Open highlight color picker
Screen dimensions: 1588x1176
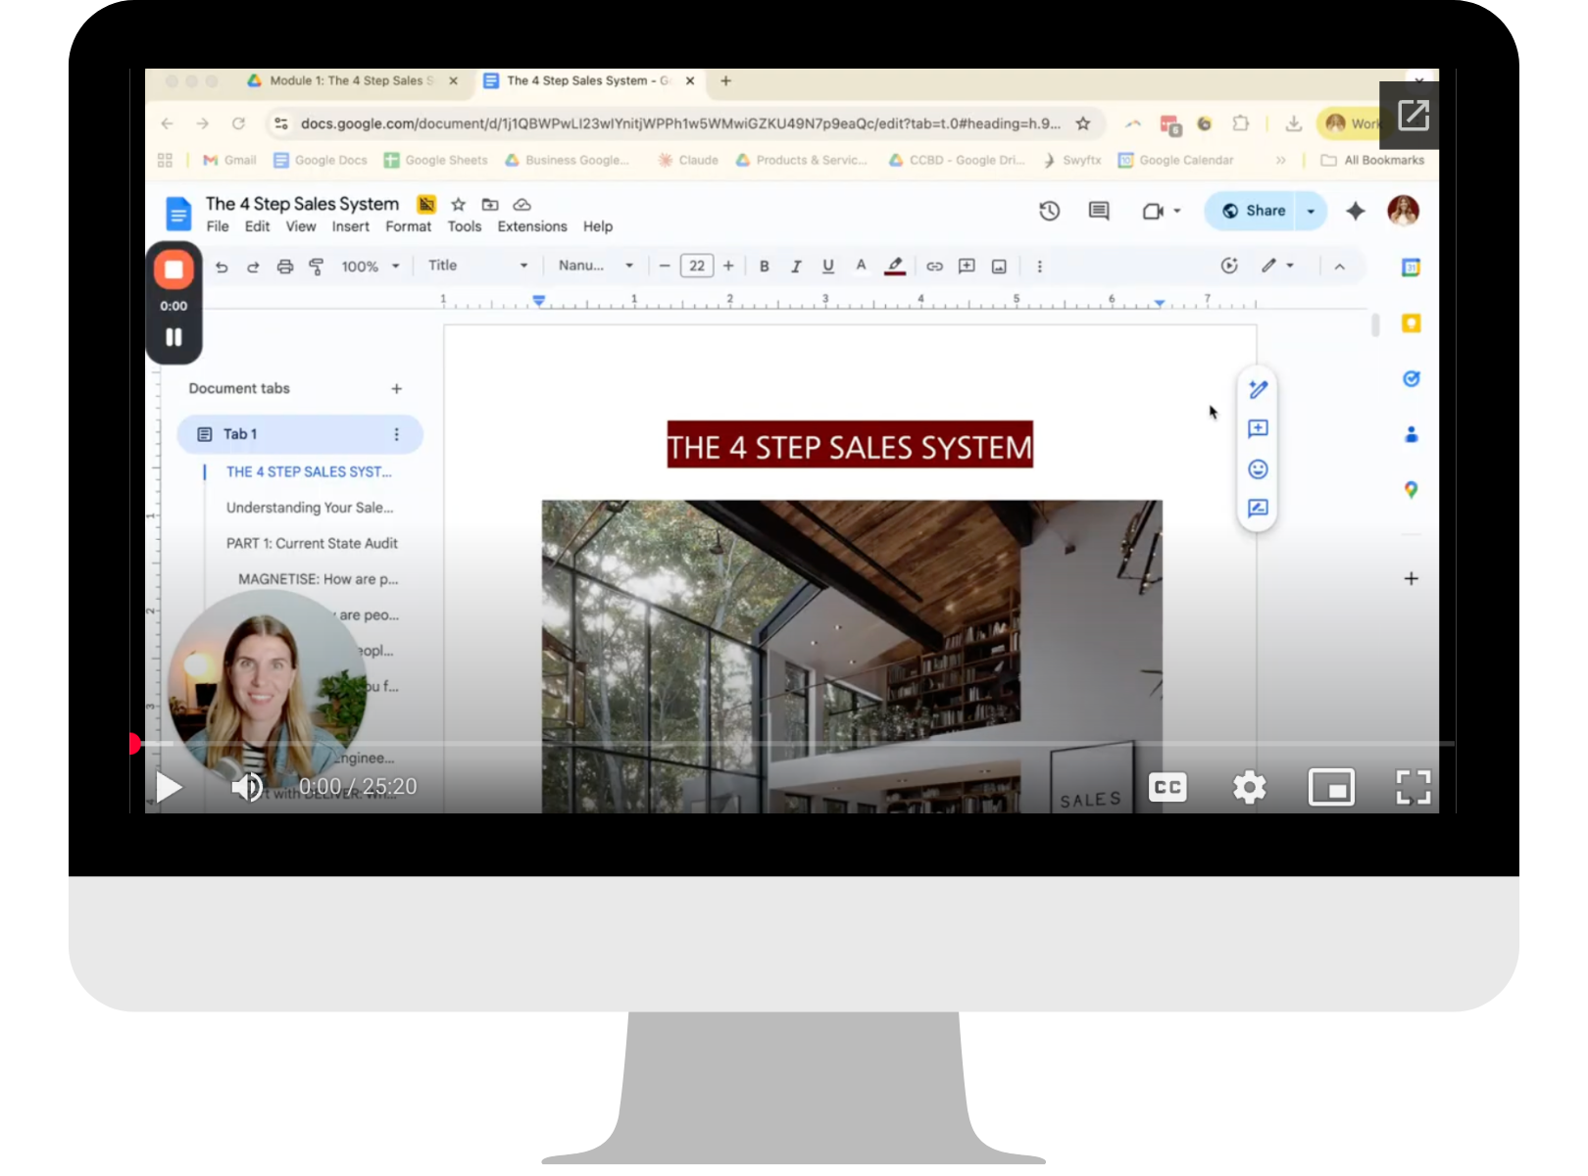point(895,267)
